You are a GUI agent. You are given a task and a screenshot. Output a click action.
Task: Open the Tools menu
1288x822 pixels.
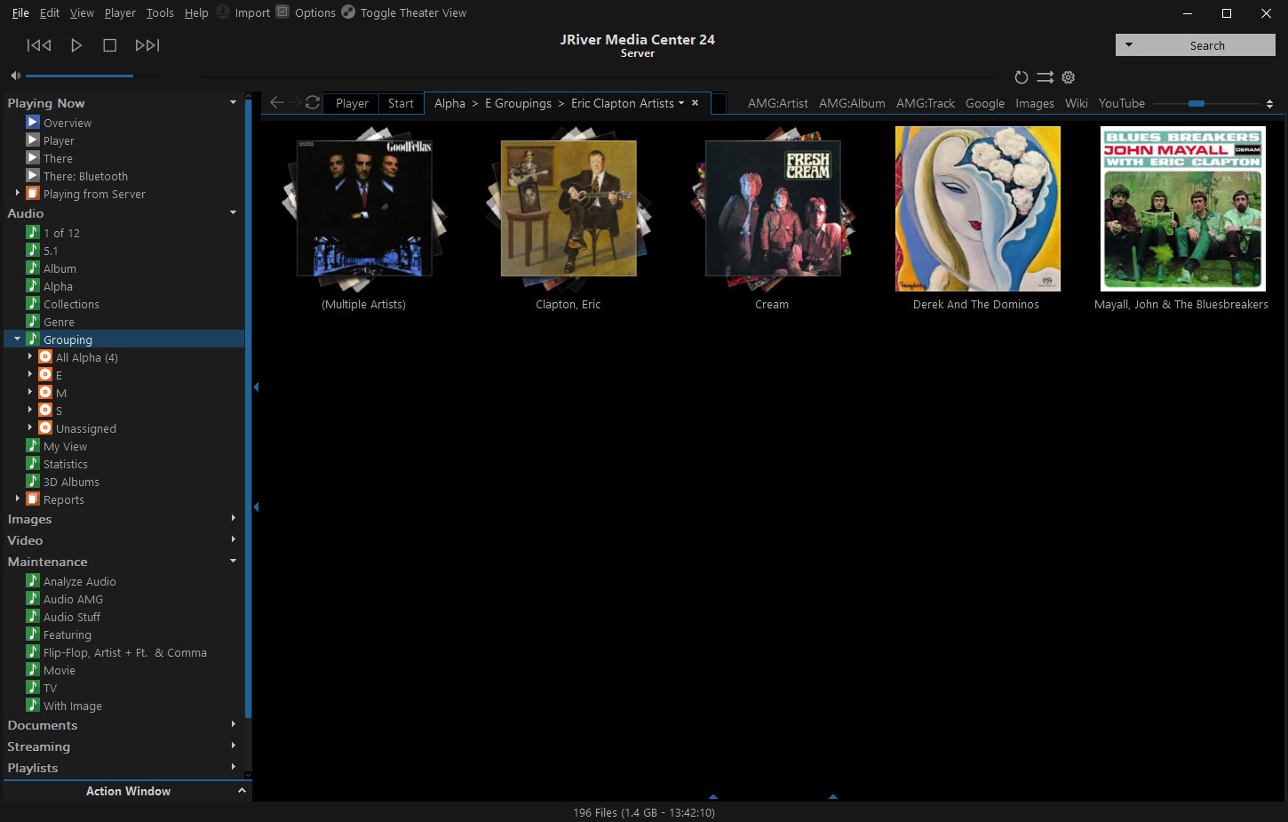point(160,12)
